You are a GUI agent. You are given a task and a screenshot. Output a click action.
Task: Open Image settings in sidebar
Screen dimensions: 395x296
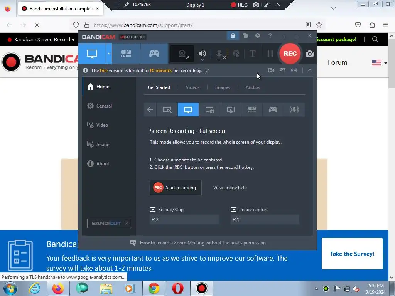point(109,145)
